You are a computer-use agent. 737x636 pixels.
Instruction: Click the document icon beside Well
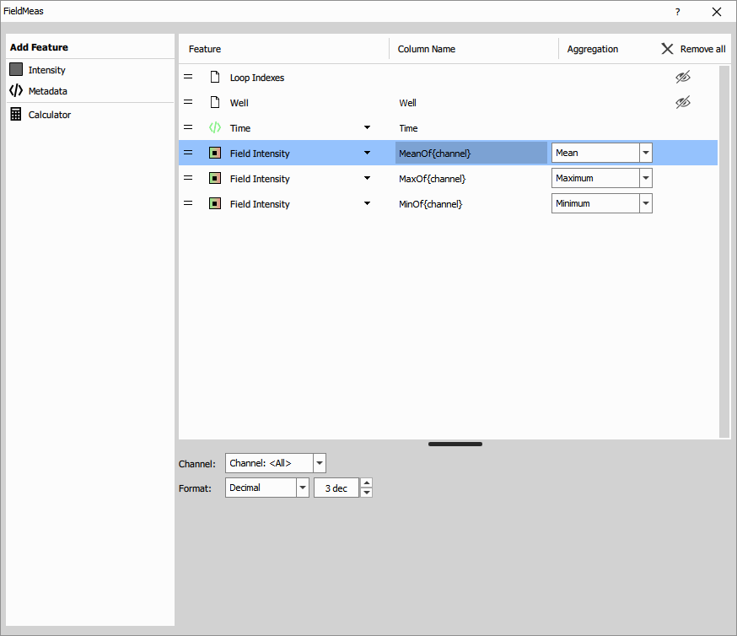pos(213,102)
